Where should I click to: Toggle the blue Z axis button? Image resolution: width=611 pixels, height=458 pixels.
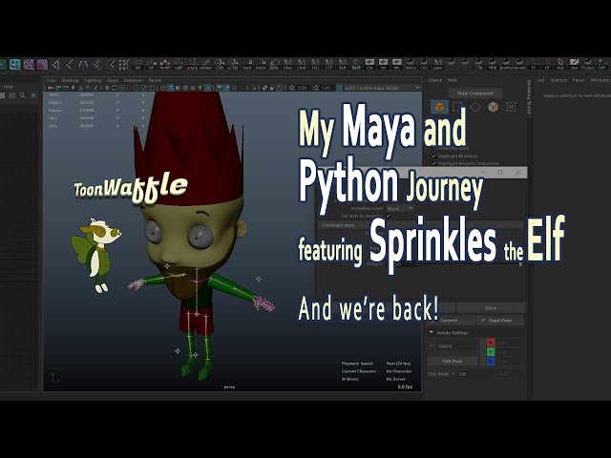tap(491, 362)
